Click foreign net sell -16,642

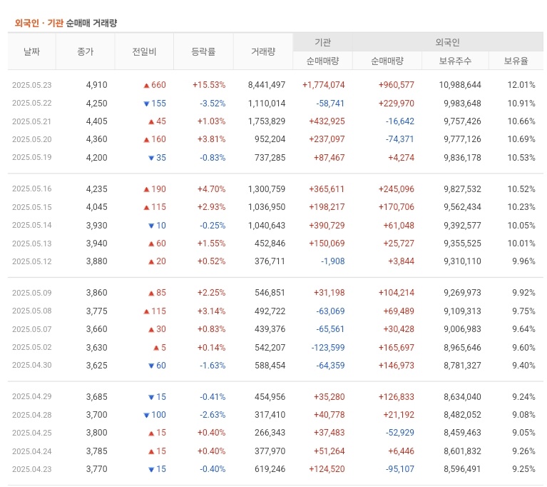point(400,121)
